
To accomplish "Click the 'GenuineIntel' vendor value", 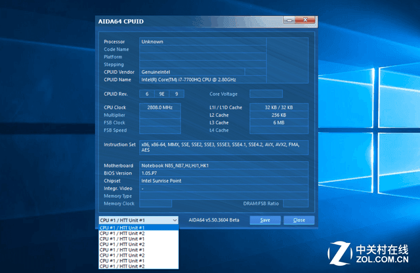I will 156,72.
